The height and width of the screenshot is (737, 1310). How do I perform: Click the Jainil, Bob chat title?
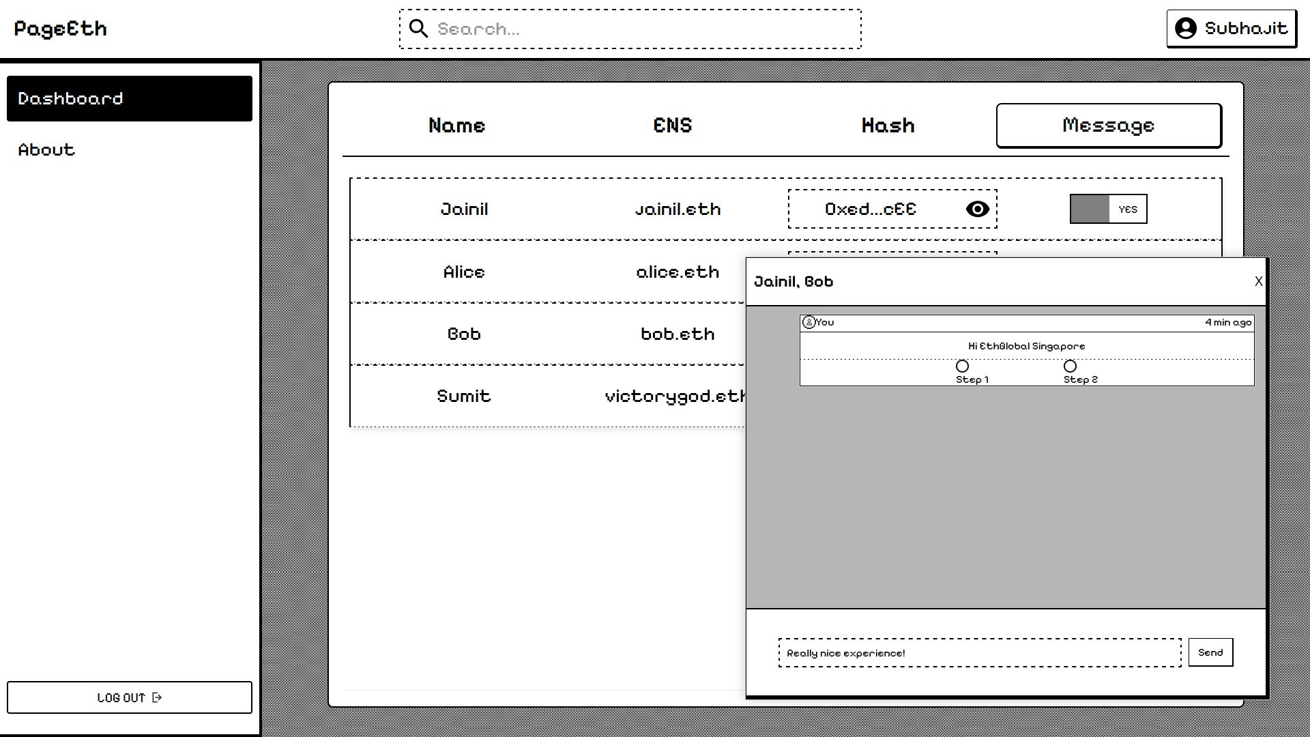point(794,282)
